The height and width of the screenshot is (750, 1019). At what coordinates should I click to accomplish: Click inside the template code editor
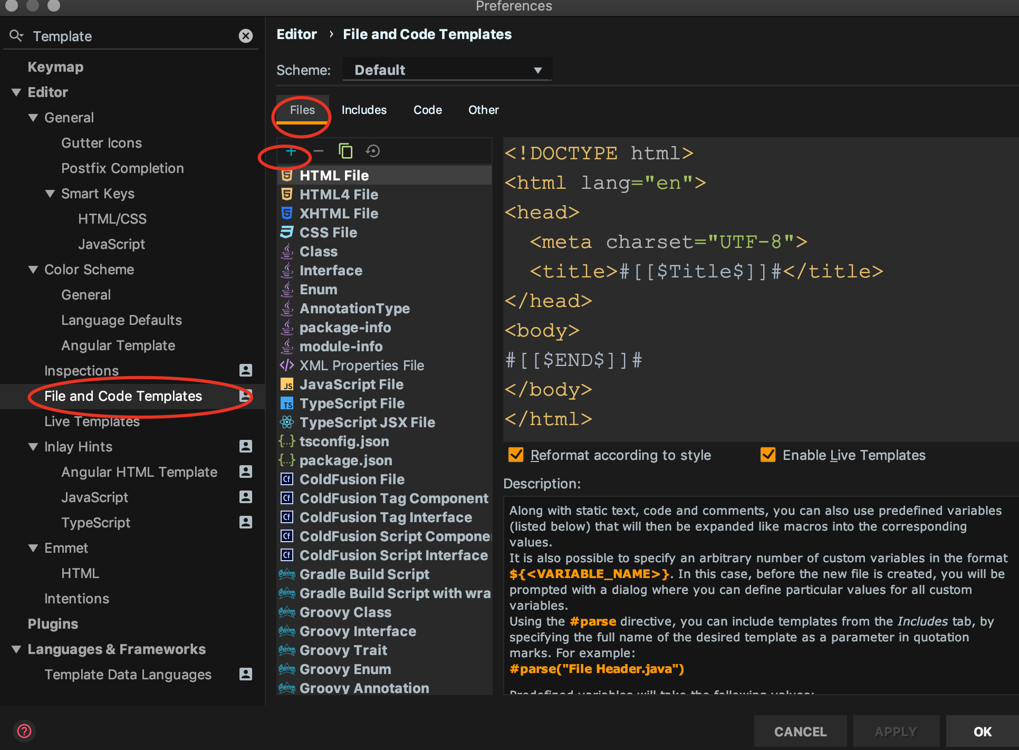click(760, 289)
